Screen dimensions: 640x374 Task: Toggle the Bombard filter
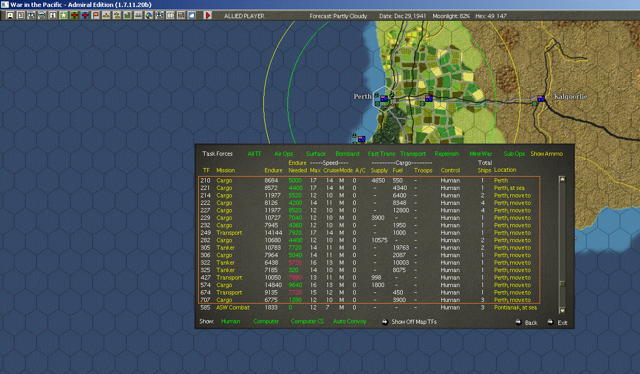click(x=347, y=154)
